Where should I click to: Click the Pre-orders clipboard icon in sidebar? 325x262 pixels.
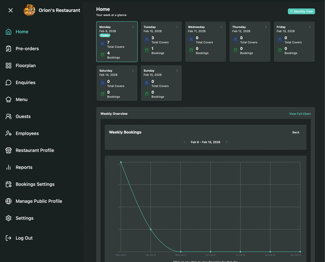pyautogui.click(x=8, y=49)
